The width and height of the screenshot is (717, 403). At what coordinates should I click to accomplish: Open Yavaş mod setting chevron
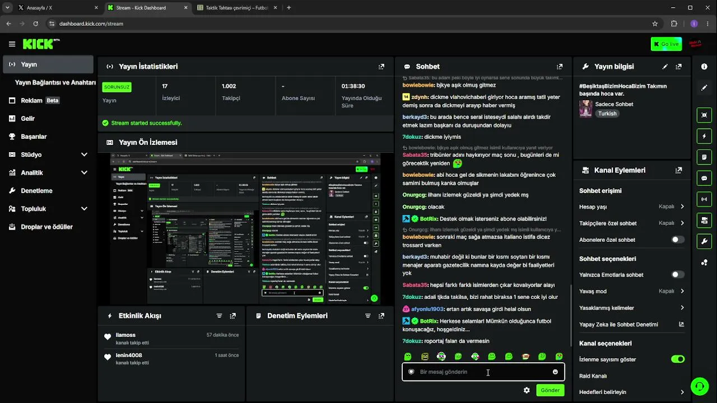click(x=682, y=291)
